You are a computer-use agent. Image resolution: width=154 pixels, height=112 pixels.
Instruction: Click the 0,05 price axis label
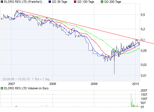144,51
